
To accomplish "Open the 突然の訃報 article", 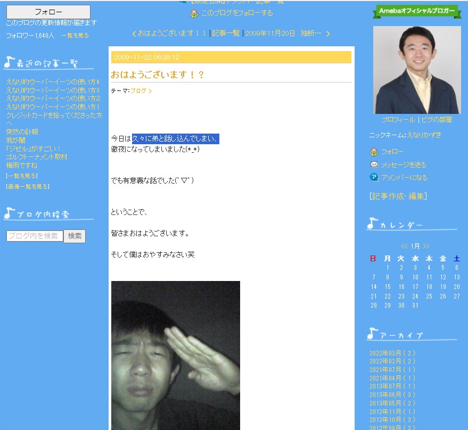I will [22, 132].
